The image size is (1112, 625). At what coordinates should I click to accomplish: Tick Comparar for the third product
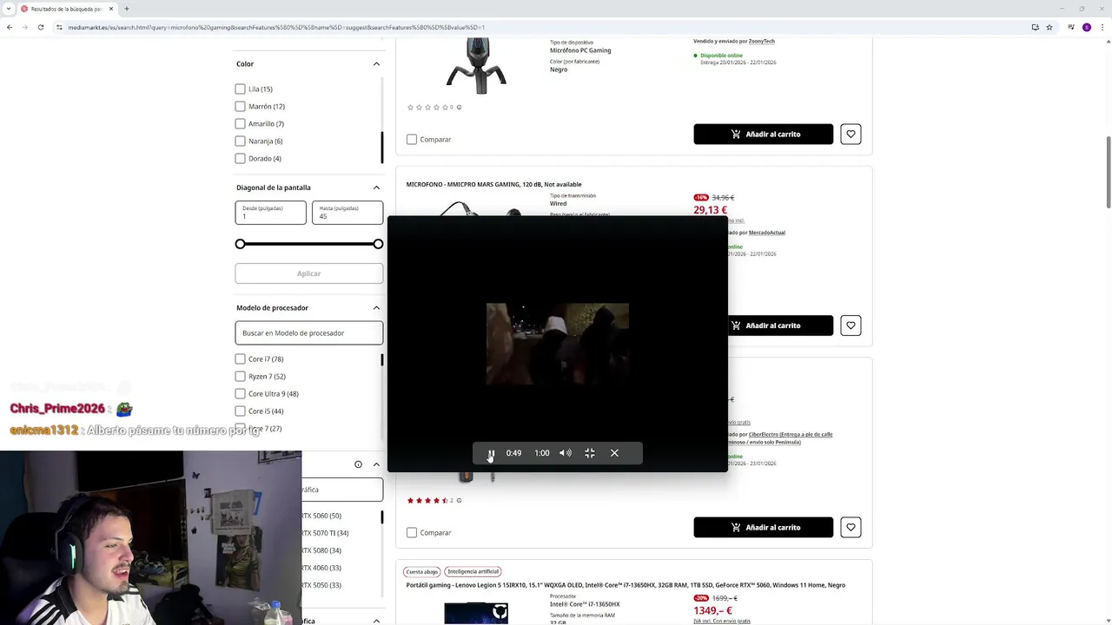(x=412, y=532)
